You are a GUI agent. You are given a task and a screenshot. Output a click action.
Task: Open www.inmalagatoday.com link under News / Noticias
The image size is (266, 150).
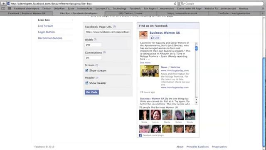click(x=175, y=70)
